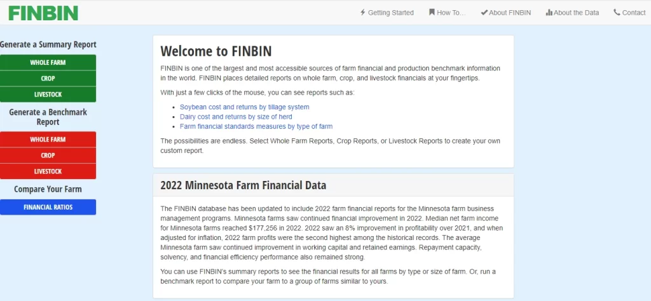651x301 pixels.
Task: Click the Generate a Summary Report heading
Action: pyautogui.click(x=48, y=44)
